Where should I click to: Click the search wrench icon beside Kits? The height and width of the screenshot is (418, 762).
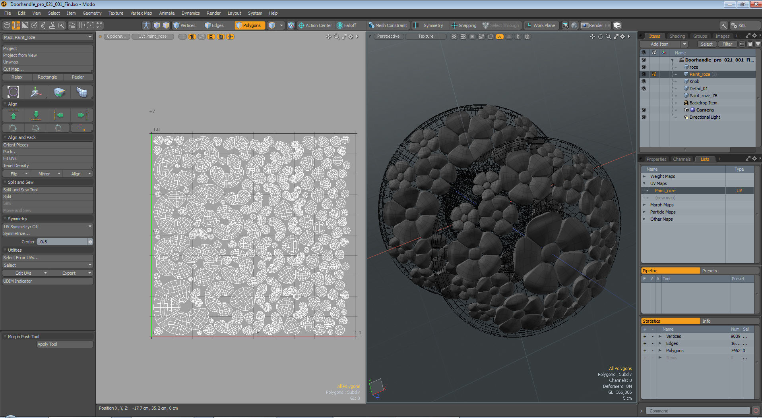[724, 25]
